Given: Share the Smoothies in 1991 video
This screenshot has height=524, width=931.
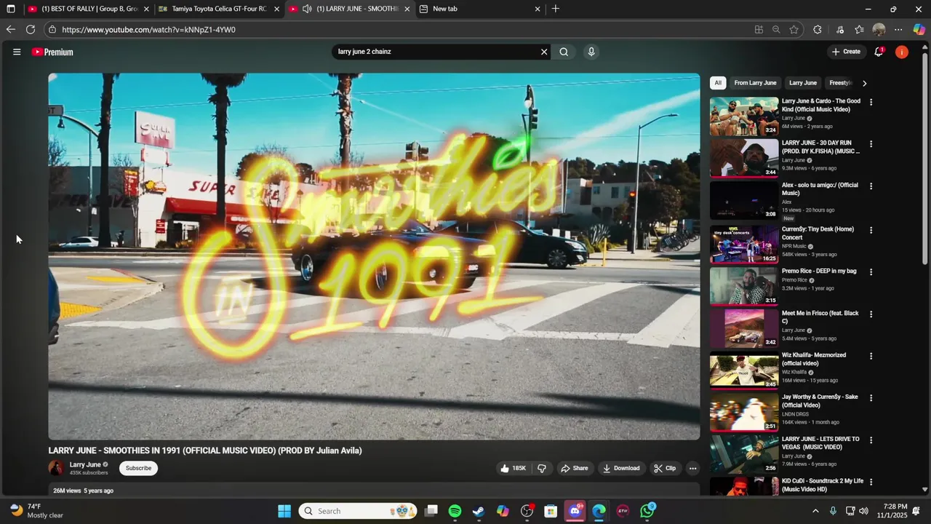Looking at the screenshot, I should pyautogui.click(x=574, y=468).
